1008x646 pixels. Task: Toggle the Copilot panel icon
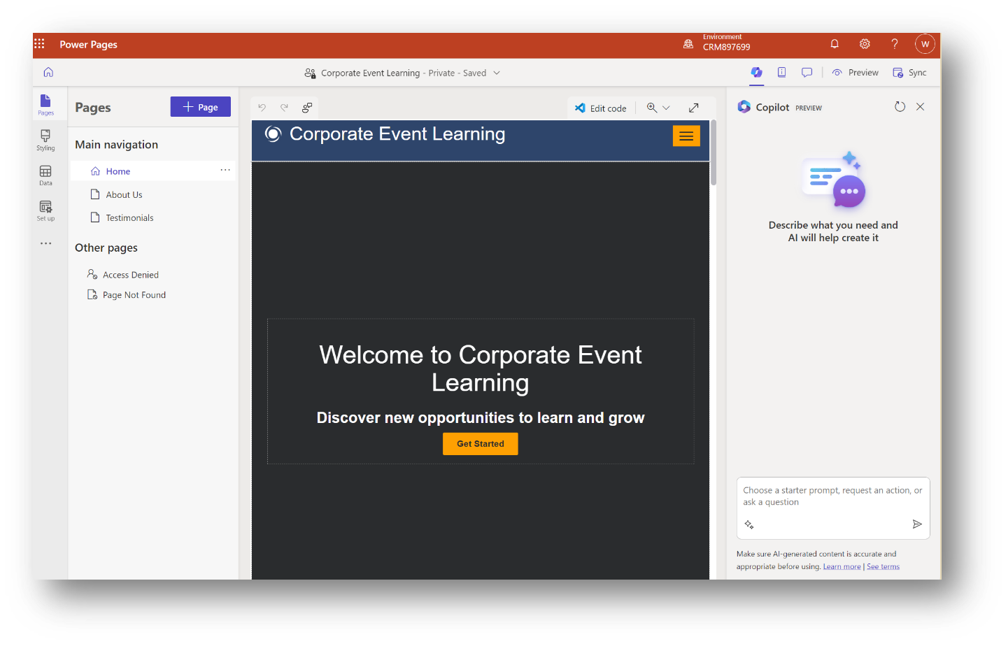(757, 73)
